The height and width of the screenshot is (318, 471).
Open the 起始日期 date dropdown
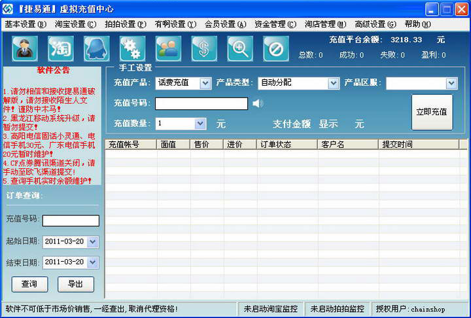pyautogui.click(x=92, y=241)
